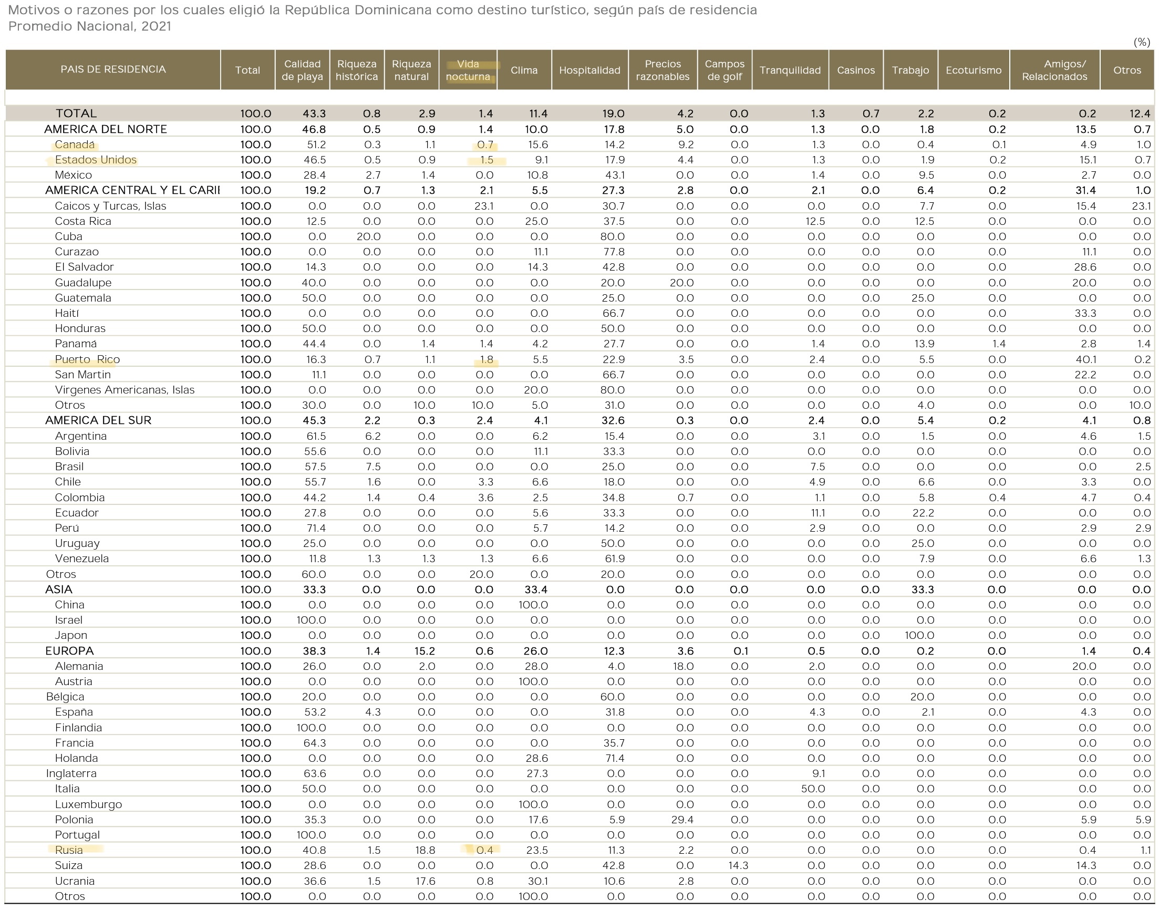Click the 'Ecoturismo' column header

[973, 70]
